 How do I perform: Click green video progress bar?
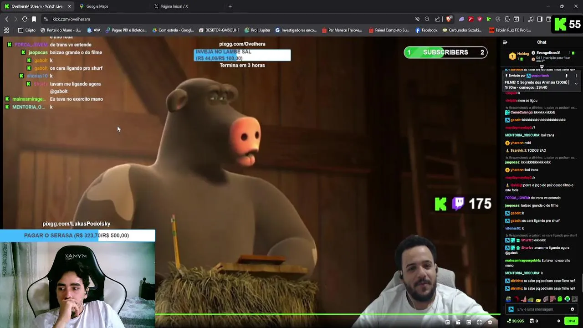327,314
